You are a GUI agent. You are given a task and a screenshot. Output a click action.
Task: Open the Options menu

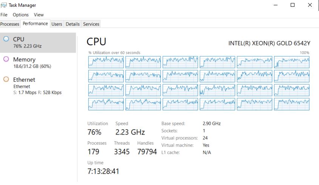(20, 15)
